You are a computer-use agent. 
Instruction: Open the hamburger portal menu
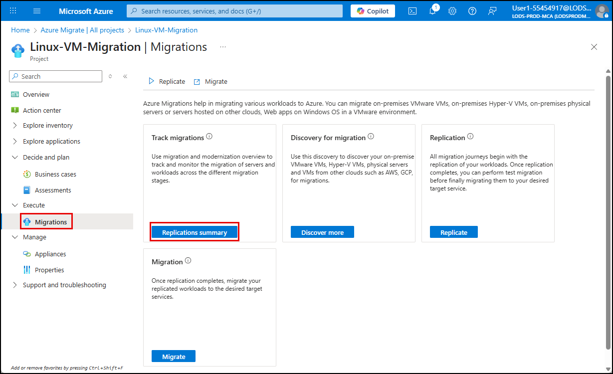37,11
